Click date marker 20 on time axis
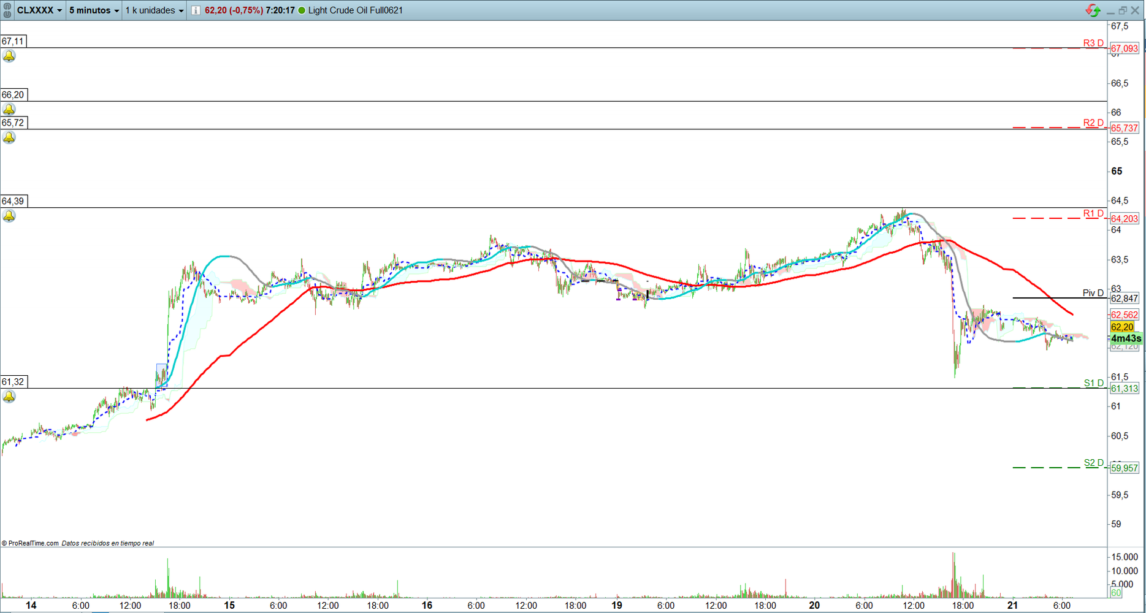This screenshot has width=1146, height=613. coord(814,606)
